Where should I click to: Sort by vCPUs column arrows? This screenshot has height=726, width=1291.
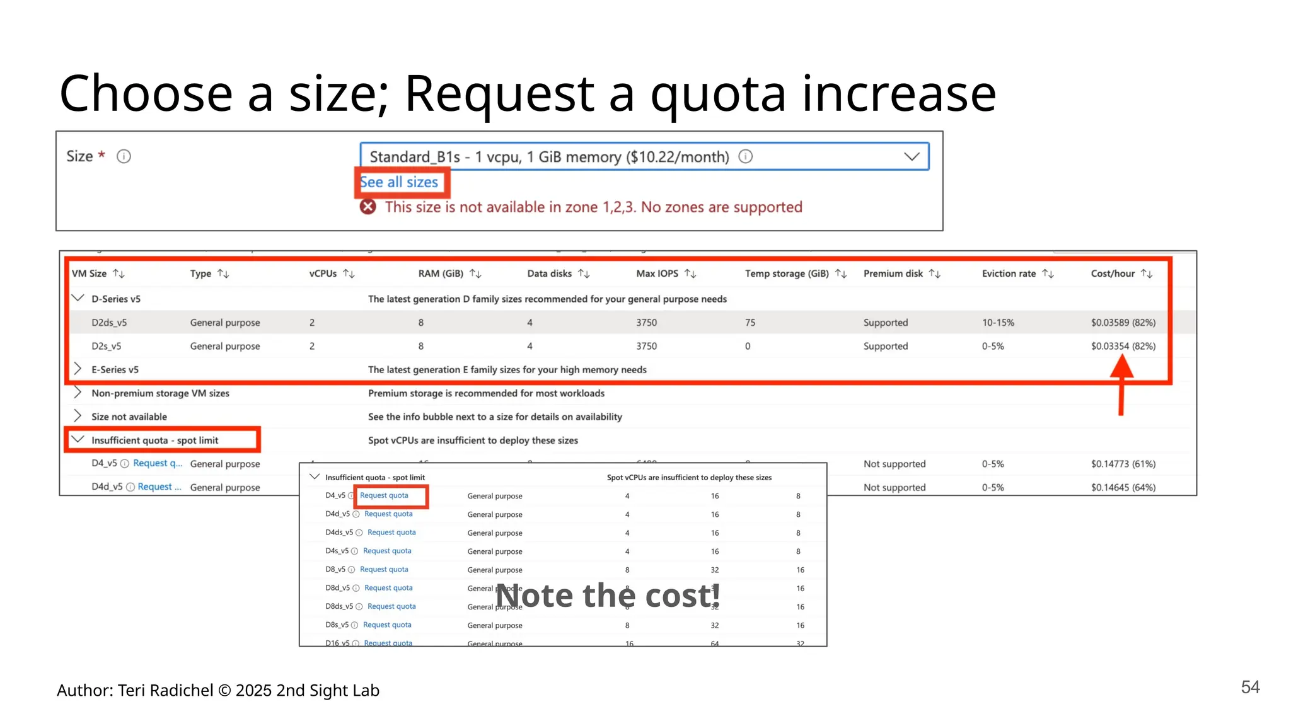tap(349, 274)
